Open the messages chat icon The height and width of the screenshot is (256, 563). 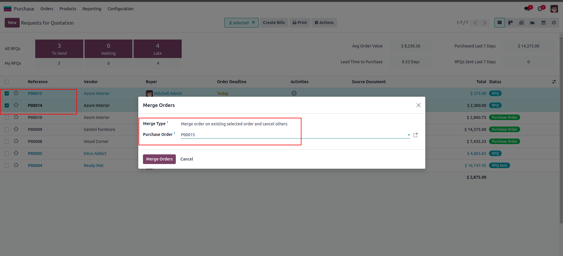[x=527, y=8]
